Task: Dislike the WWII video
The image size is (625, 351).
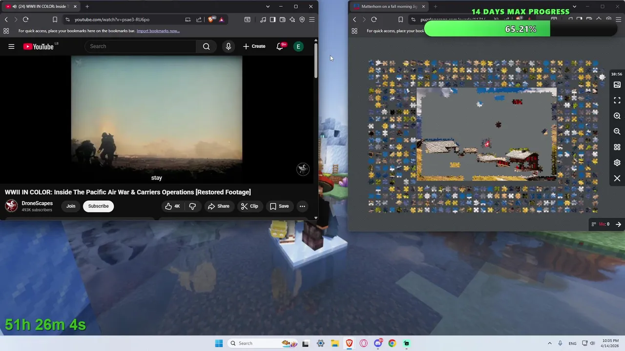Action: click(x=192, y=206)
